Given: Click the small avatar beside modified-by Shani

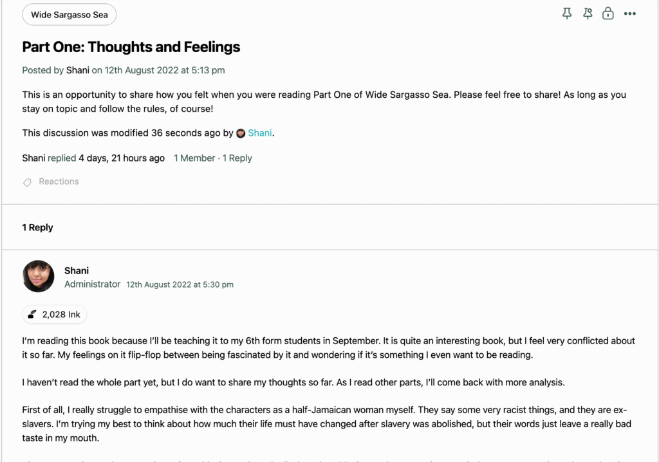Looking at the screenshot, I should pos(241,134).
